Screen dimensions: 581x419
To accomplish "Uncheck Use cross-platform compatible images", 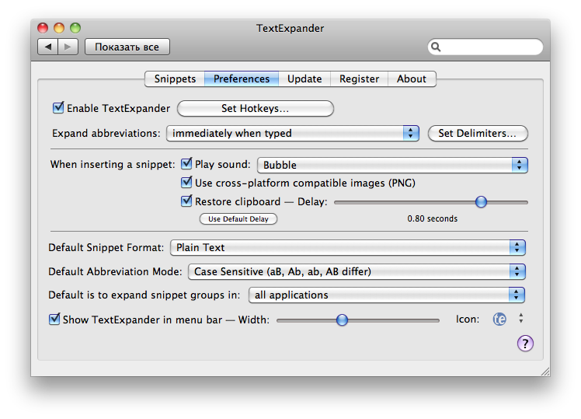I will pos(186,182).
